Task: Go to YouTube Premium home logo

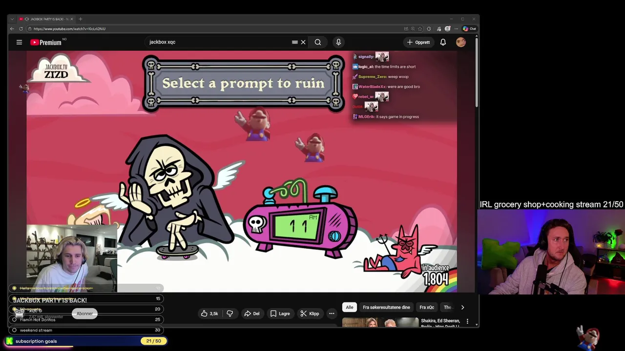Action: [46, 42]
